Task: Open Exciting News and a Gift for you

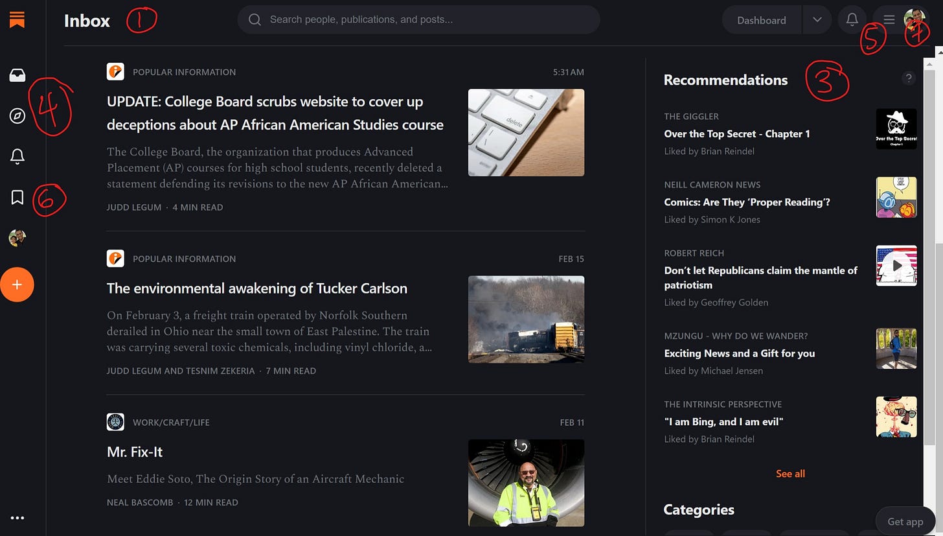Action: coord(740,353)
